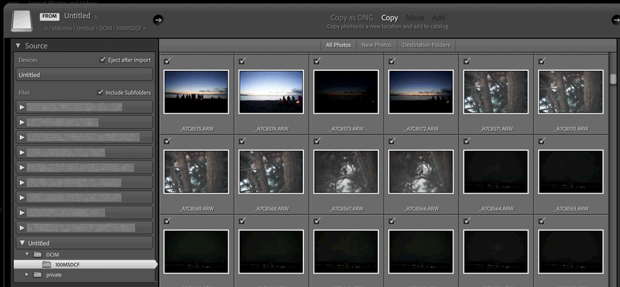Click the round arrow beside the source path

coord(158,20)
